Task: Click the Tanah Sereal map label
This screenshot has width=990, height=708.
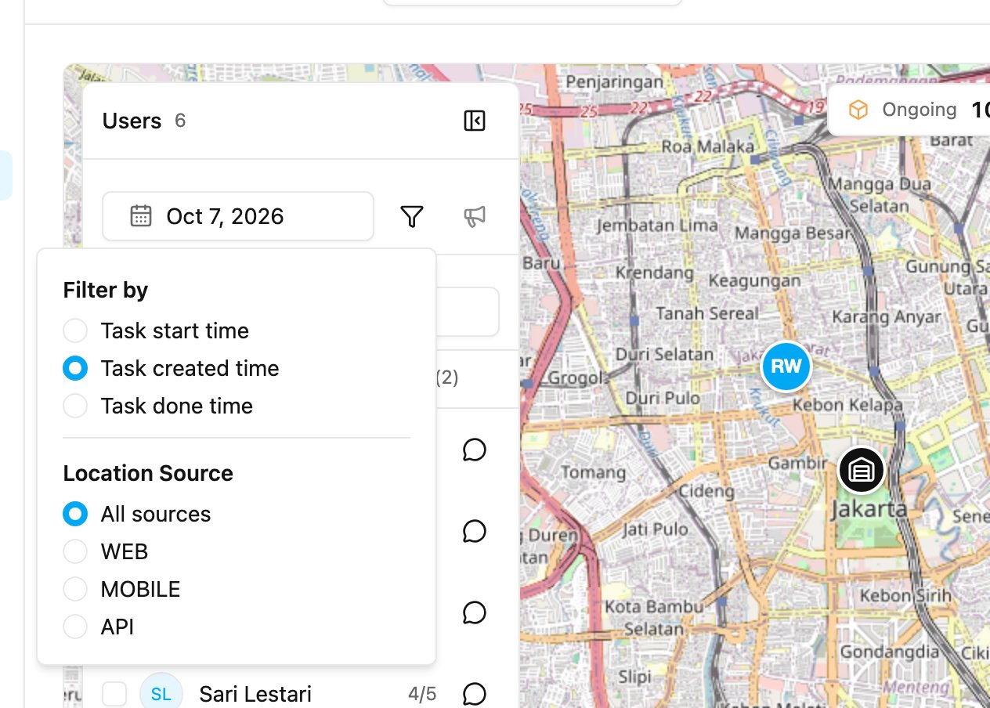Action: [707, 313]
